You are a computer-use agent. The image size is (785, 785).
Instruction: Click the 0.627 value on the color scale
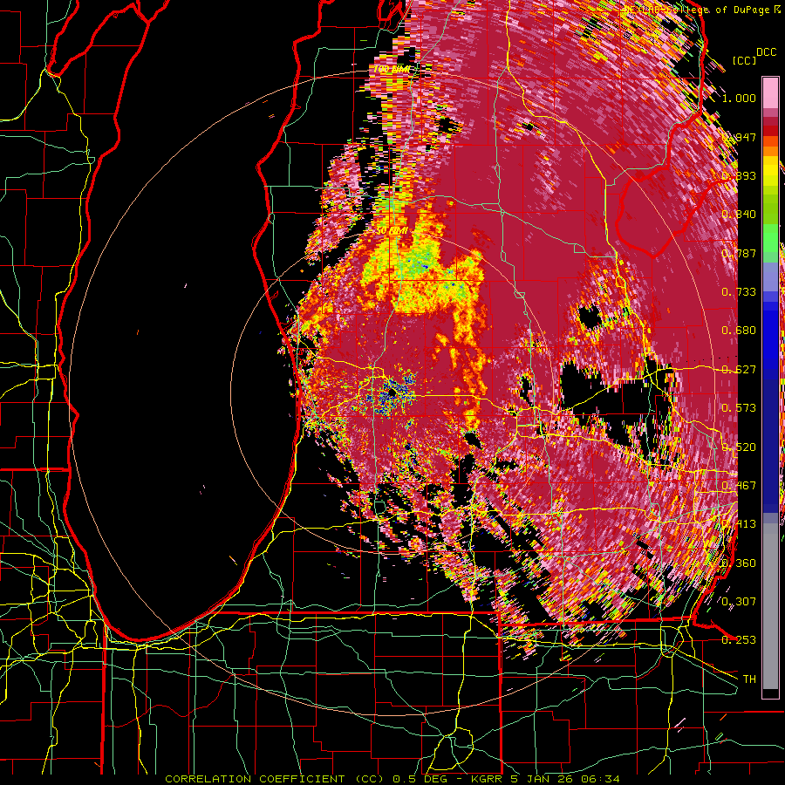(x=739, y=370)
